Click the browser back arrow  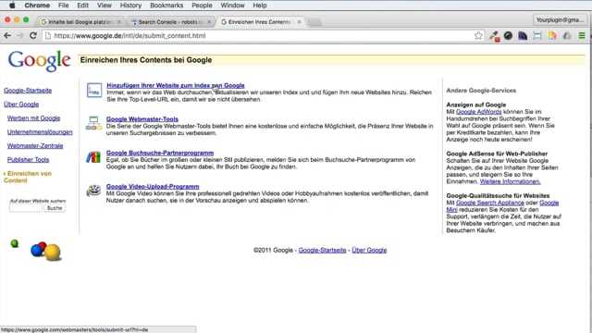click(7, 35)
